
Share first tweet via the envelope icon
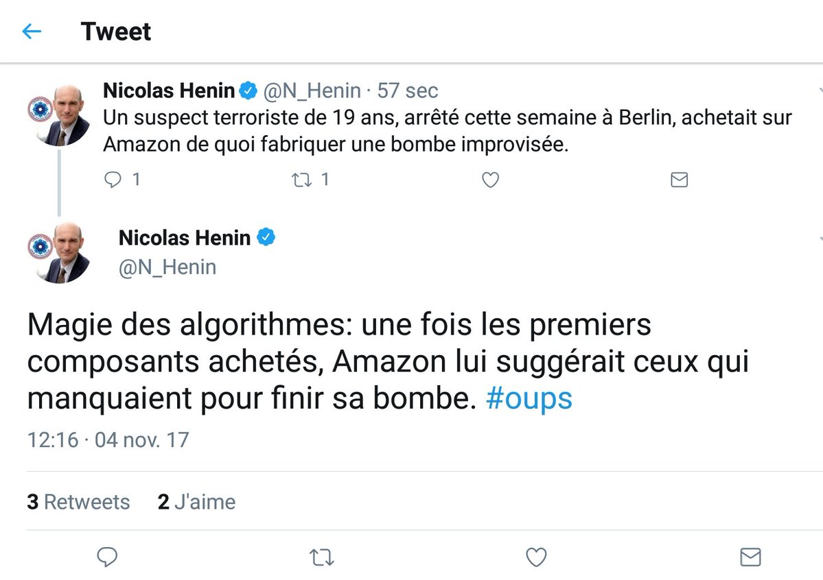point(679,180)
